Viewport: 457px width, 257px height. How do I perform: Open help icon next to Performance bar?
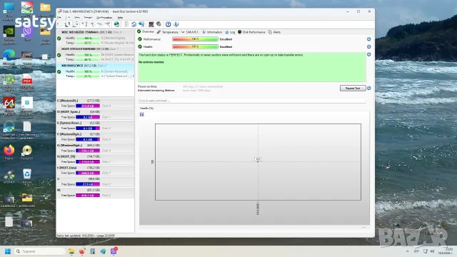pyautogui.click(x=368, y=39)
